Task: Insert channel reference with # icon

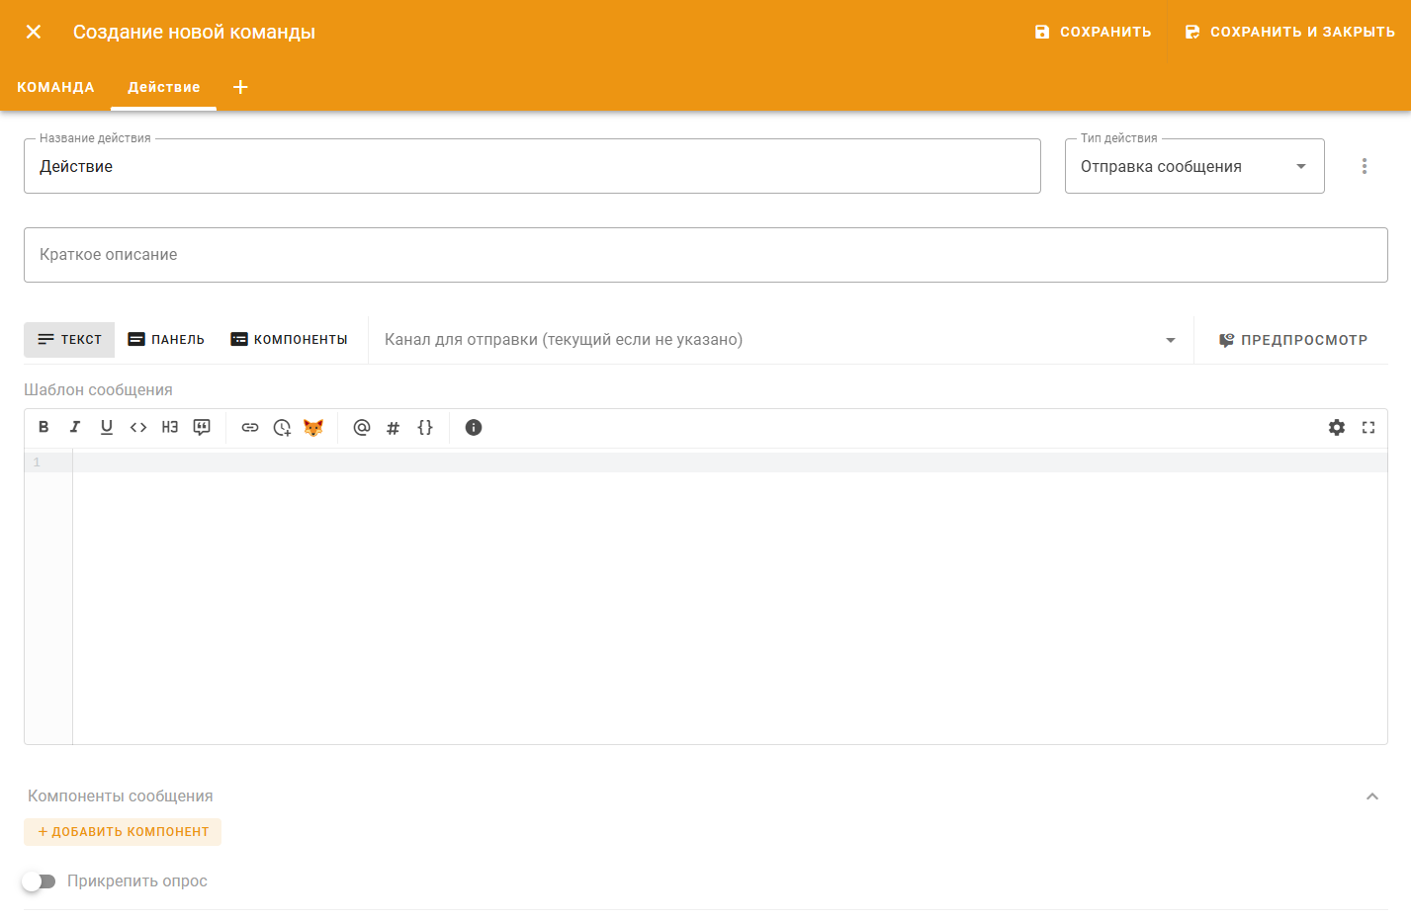Action: pyautogui.click(x=394, y=427)
